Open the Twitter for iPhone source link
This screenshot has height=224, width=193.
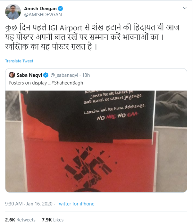[x=75, y=204]
